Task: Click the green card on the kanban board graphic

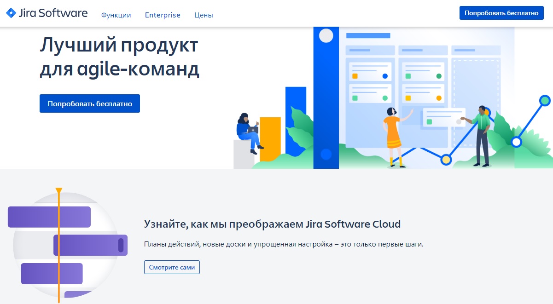Action: coord(423,71)
